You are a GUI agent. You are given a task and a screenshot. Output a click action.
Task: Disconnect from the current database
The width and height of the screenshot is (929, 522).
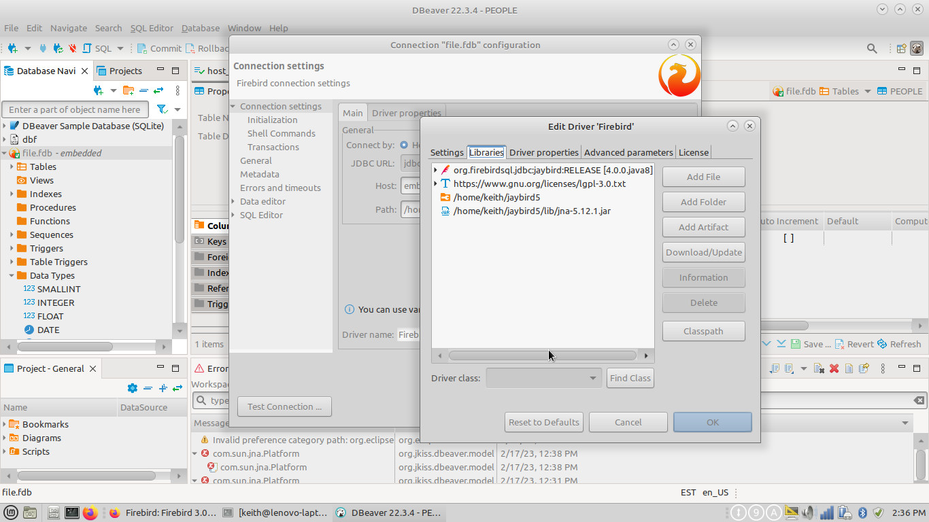tap(71, 49)
